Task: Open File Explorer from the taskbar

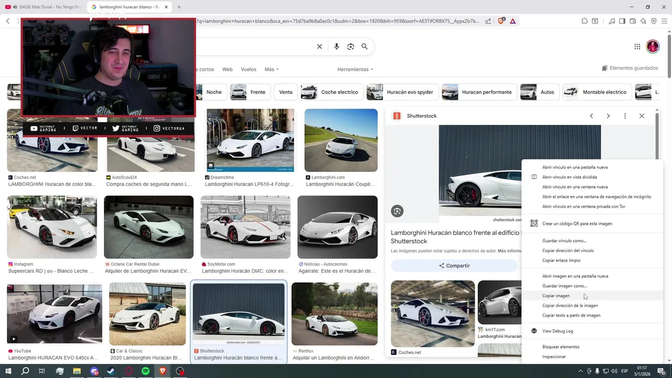Action: click(x=77, y=371)
